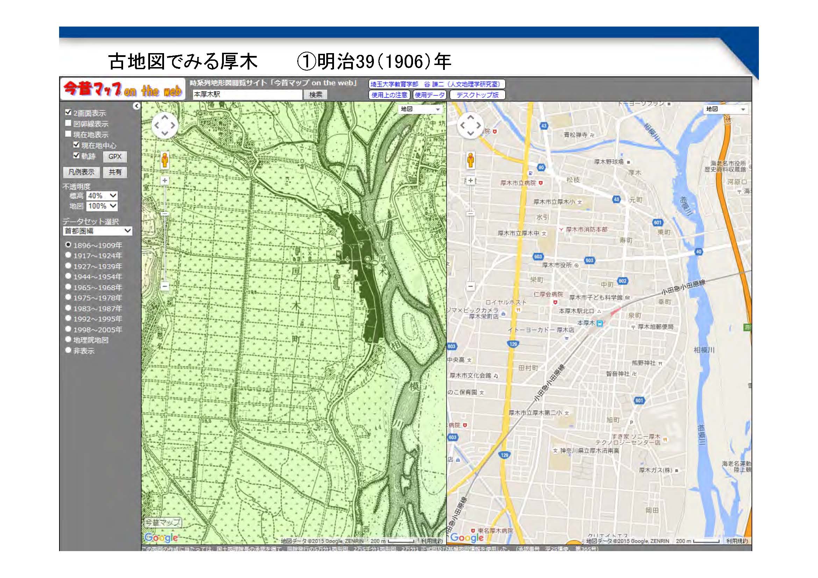Click the 本厚木駅 search input field

pyautogui.click(x=247, y=95)
